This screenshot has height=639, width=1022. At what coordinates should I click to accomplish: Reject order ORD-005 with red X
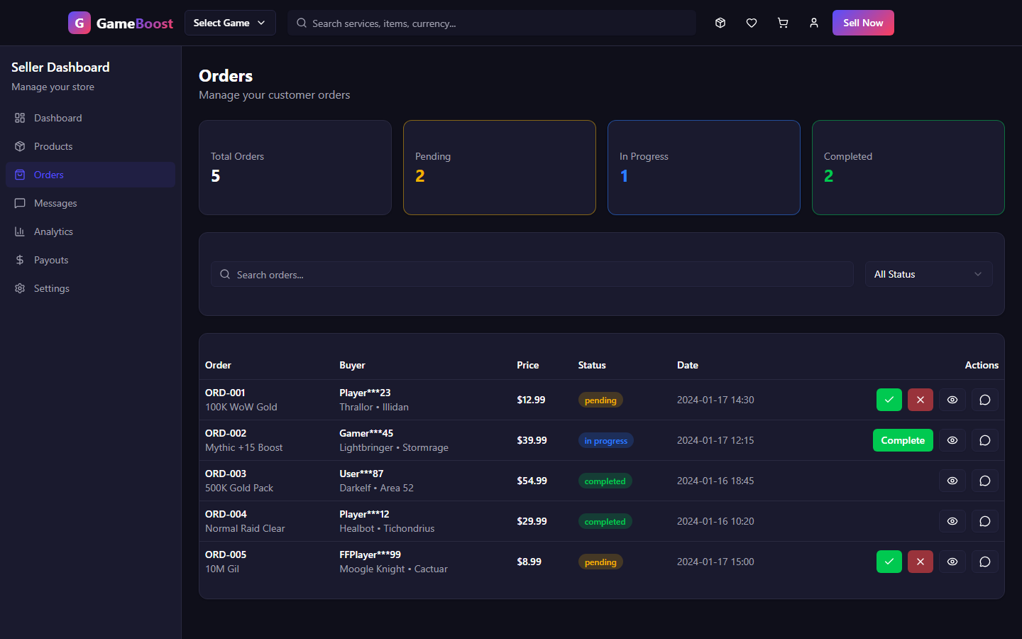921,562
